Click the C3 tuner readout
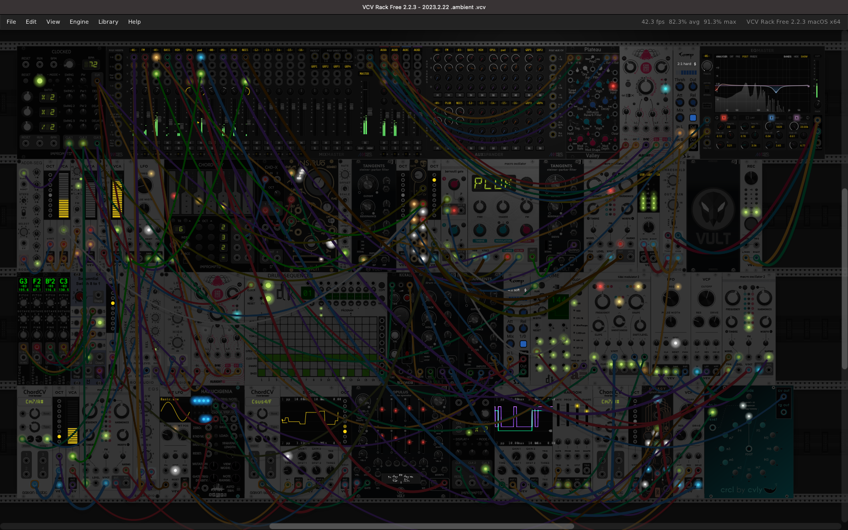The height and width of the screenshot is (530, 848). (64, 284)
